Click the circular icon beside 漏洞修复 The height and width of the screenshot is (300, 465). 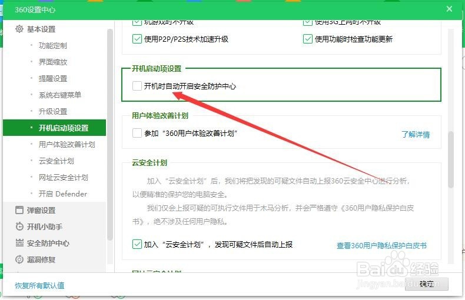(x=19, y=259)
